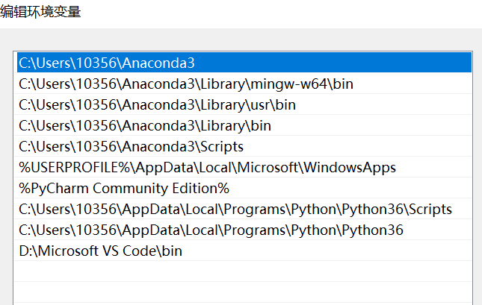This screenshot has width=482, height=305.
Task: Pick the only path on the D: drive
Action: (x=100, y=251)
